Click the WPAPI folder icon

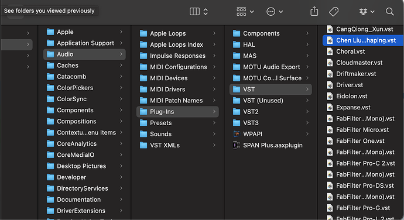pyautogui.click(x=237, y=134)
